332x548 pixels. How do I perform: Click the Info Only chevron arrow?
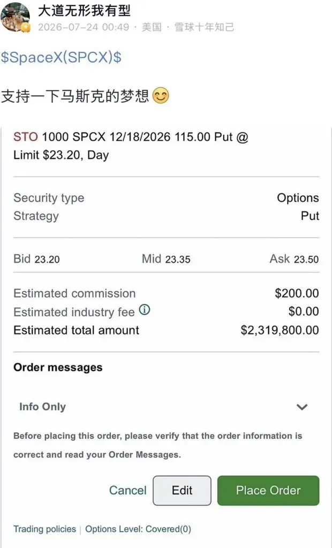click(x=302, y=407)
